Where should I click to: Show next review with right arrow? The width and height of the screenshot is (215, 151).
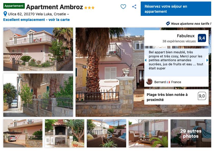(207, 60)
